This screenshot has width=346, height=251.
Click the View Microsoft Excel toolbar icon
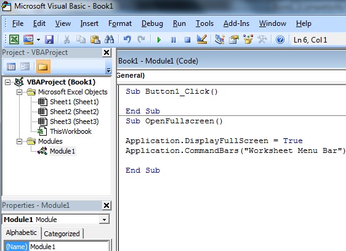(x=14, y=39)
